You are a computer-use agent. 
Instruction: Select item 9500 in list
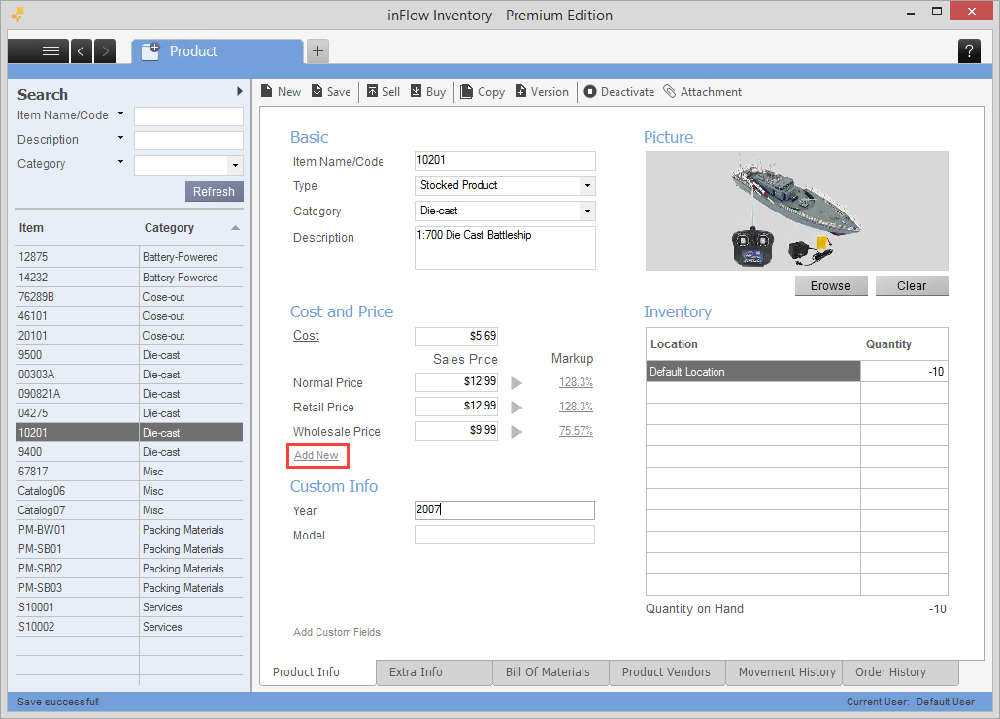pos(129,355)
